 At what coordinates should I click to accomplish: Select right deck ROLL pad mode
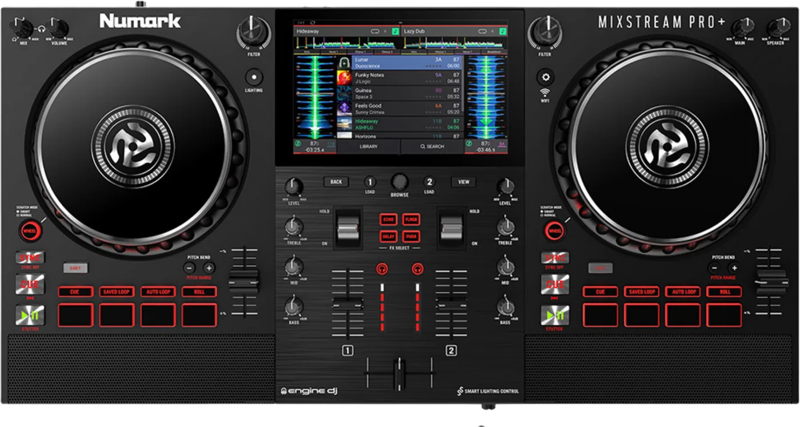point(724,292)
